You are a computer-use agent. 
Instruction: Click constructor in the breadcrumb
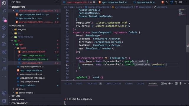click(x=145, y=7)
